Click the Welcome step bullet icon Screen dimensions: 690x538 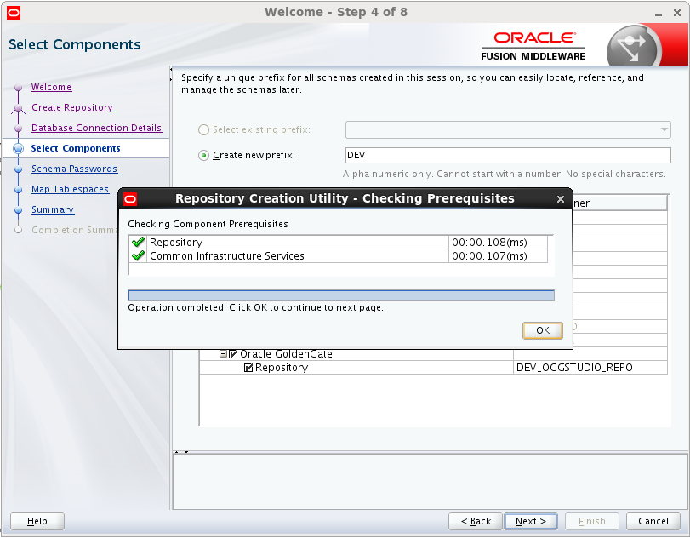(18, 88)
